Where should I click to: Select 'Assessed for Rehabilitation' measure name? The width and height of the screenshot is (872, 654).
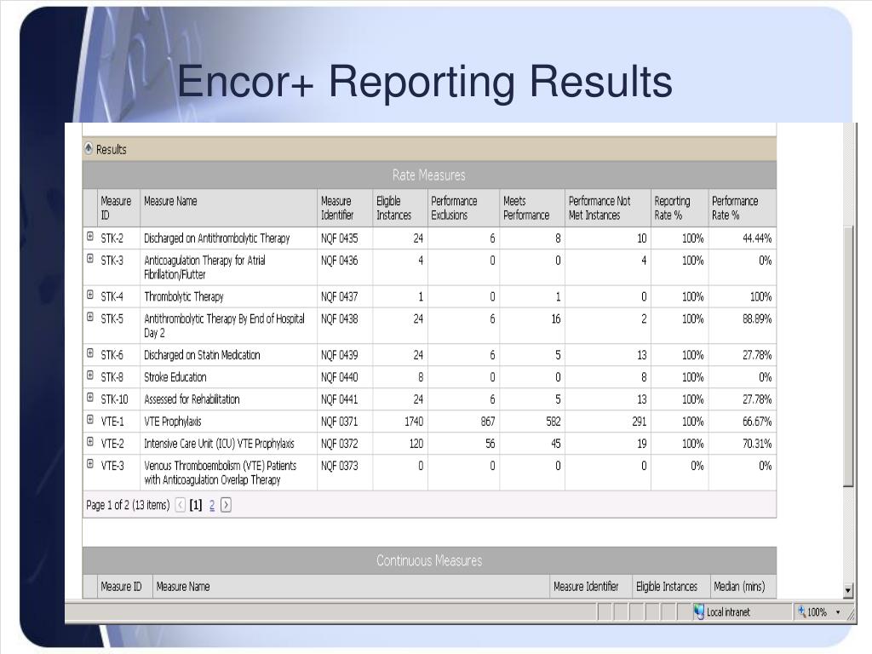[192, 400]
